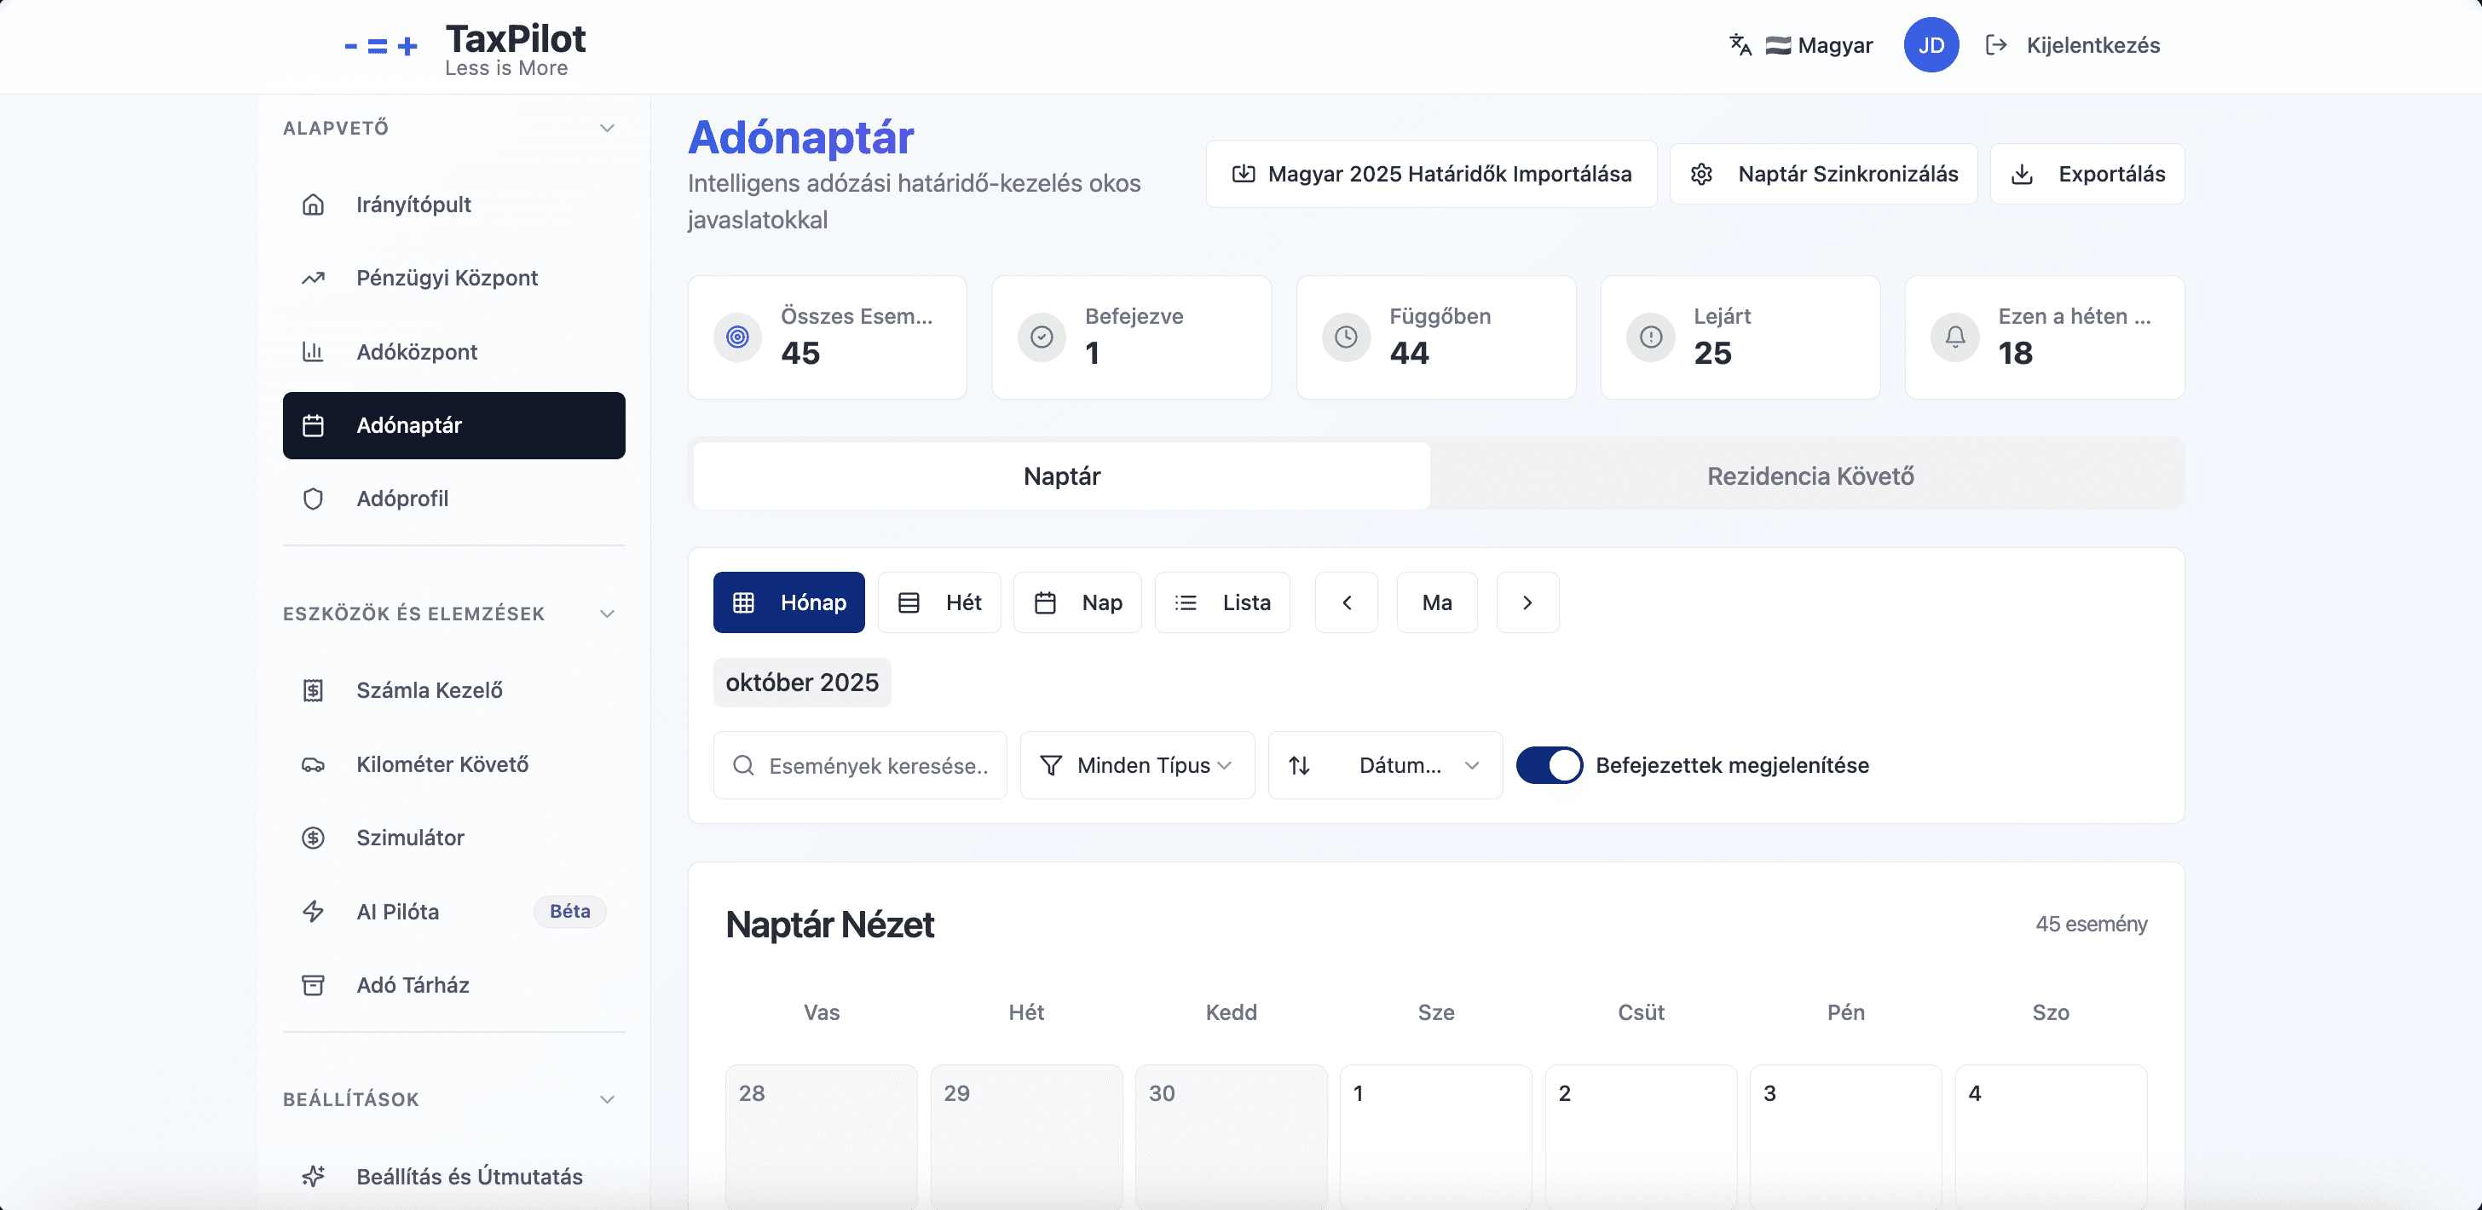
Task: Open Minden Típus filter dropdown
Action: pyautogui.click(x=1137, y=765)
